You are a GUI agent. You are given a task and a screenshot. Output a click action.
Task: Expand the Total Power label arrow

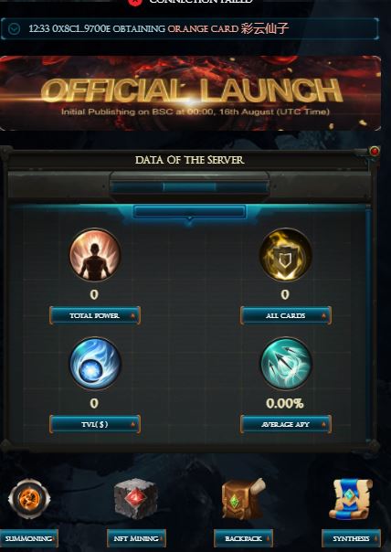point(133,316)
